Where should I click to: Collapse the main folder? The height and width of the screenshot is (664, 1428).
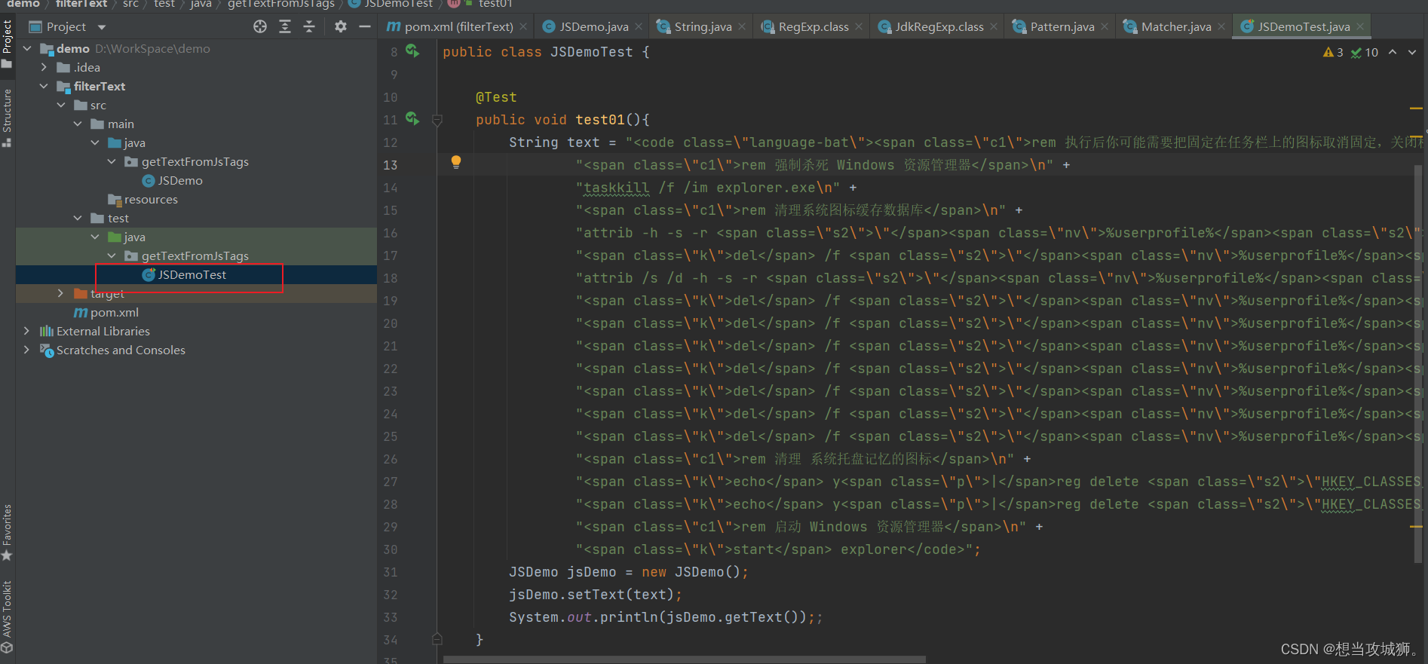point(78,124)
